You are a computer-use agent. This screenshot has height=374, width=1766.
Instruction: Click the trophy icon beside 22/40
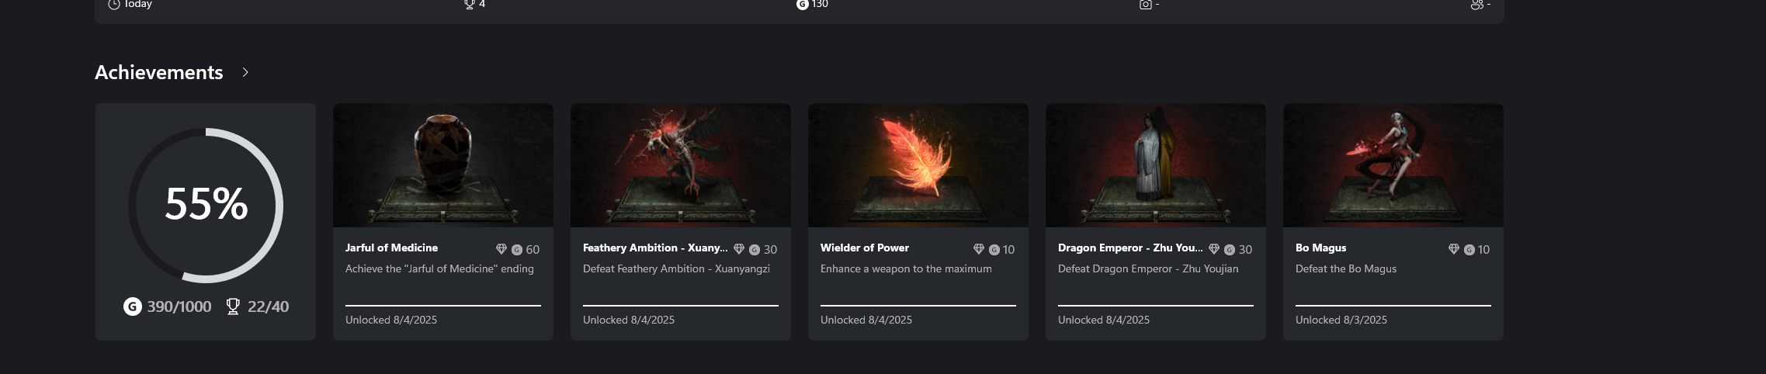pyautogui.click(x=232, y=306)
